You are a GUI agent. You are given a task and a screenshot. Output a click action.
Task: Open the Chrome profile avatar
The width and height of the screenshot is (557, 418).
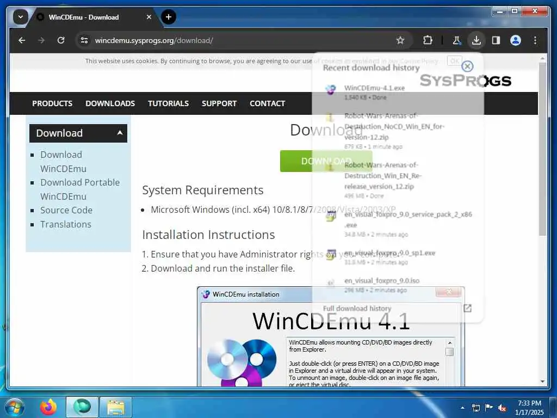coord(516,40)
